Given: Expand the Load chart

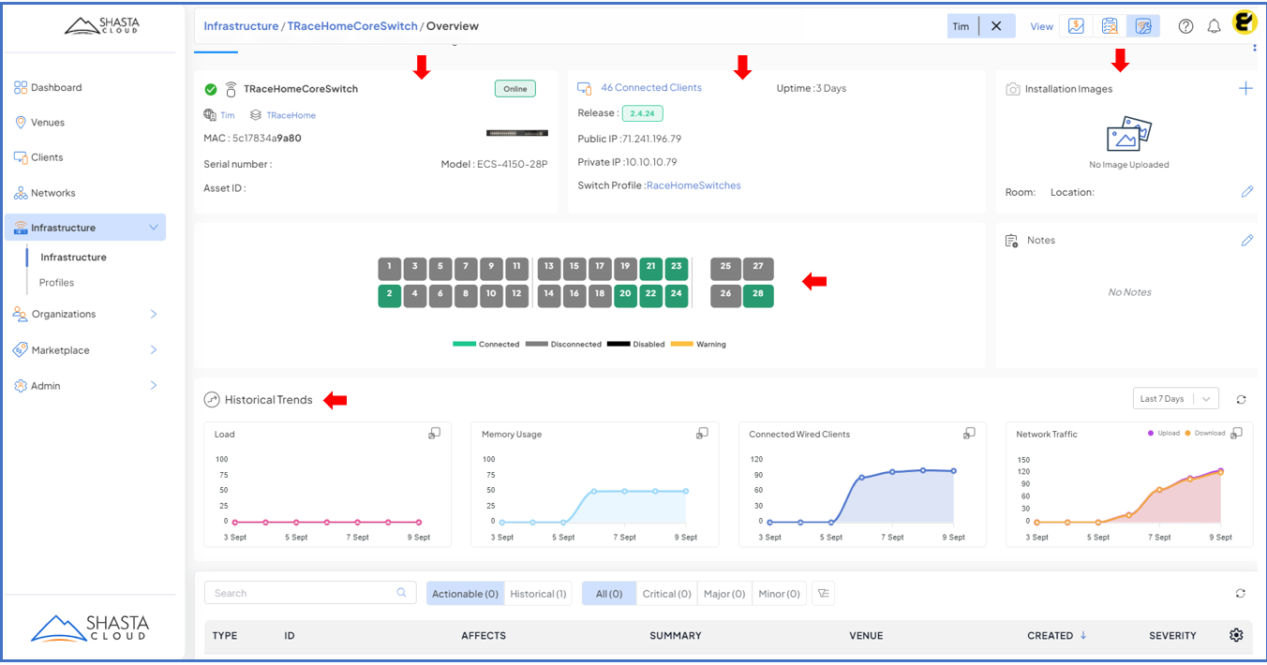Looking at the screenshot, I should pos(435,433).
